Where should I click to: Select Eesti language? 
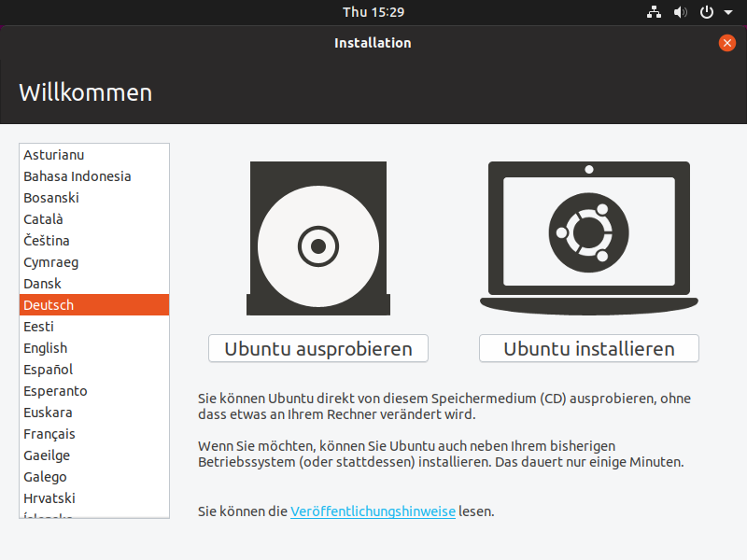pos(94,326)
